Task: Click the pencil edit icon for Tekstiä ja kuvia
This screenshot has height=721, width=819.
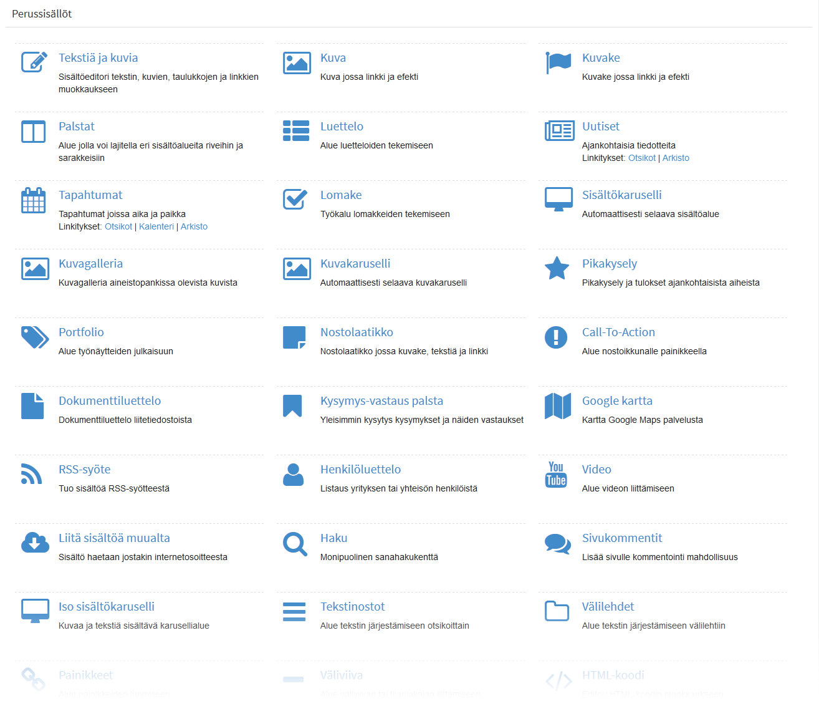Action: (34, 62)
